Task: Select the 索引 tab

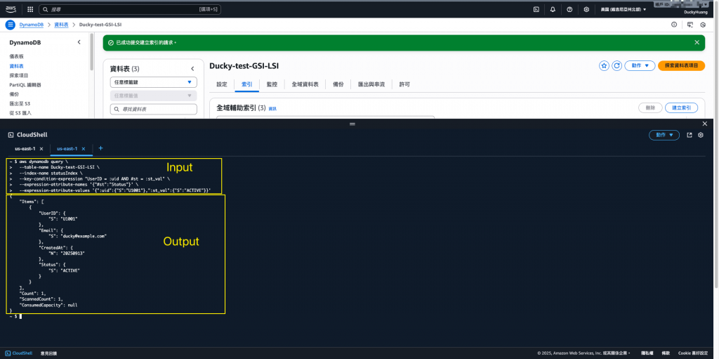Action: pyautogui.click(x=246, y=84)
